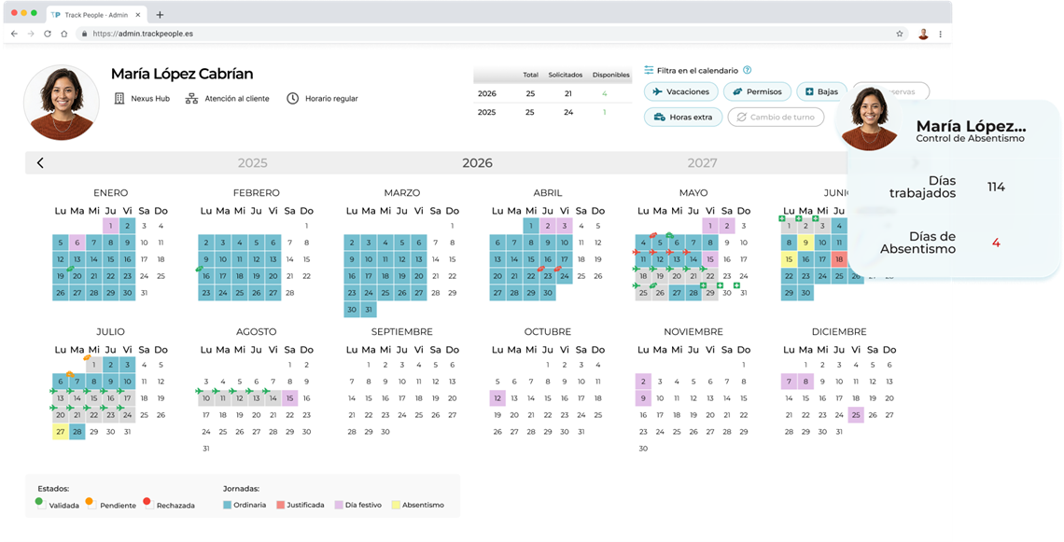Toggle the Bajas calendar filter
1064x542 pixels.
(x=821, y=91)
